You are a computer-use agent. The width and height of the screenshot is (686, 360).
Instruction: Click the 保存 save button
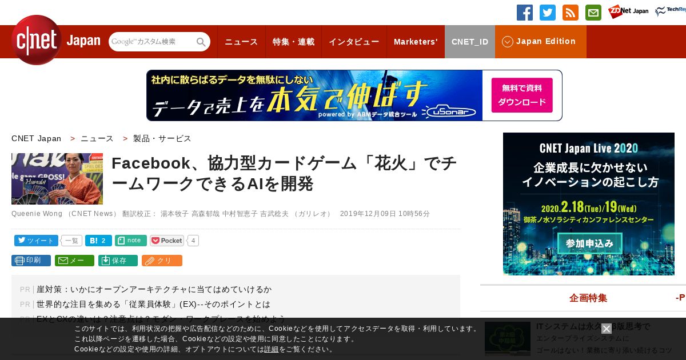point(118,261)
